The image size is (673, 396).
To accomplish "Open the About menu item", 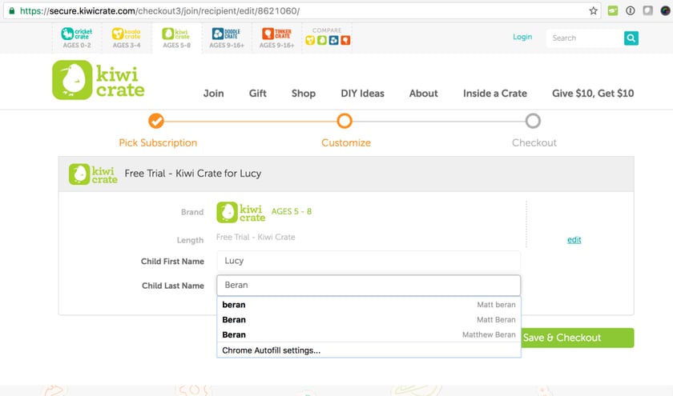I will 424,94.
